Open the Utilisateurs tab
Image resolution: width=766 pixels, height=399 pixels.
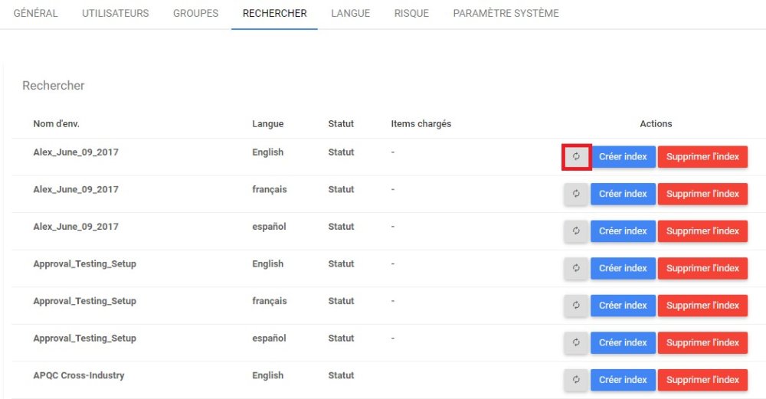[116, 14]
